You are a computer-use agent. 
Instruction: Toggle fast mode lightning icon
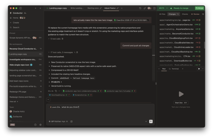[67, 121]
